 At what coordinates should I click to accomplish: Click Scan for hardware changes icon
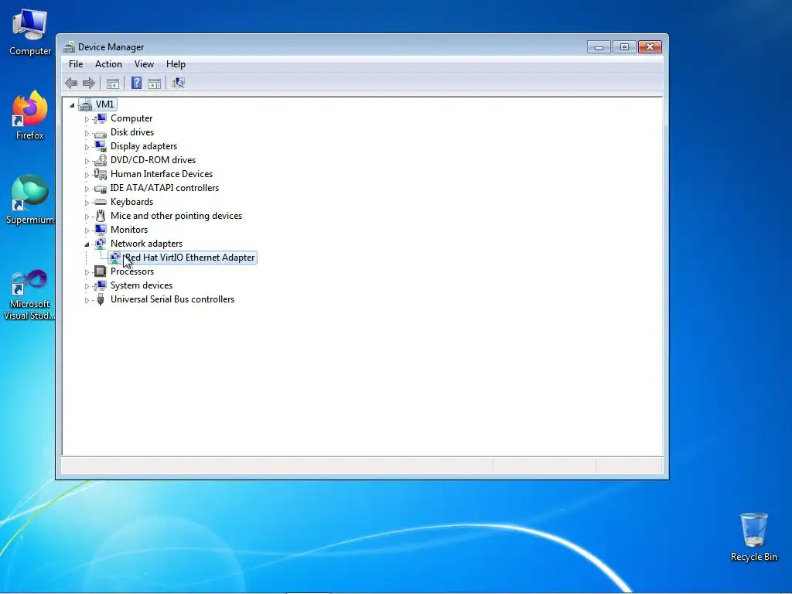(179, 83)
